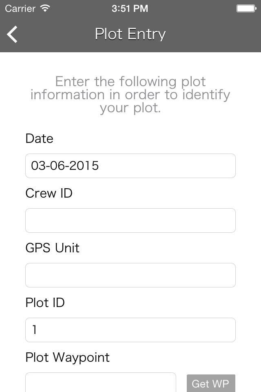Tap the Plot Entry screen title
This screenshot has height=392, width=261.
[x=130, y=34]
